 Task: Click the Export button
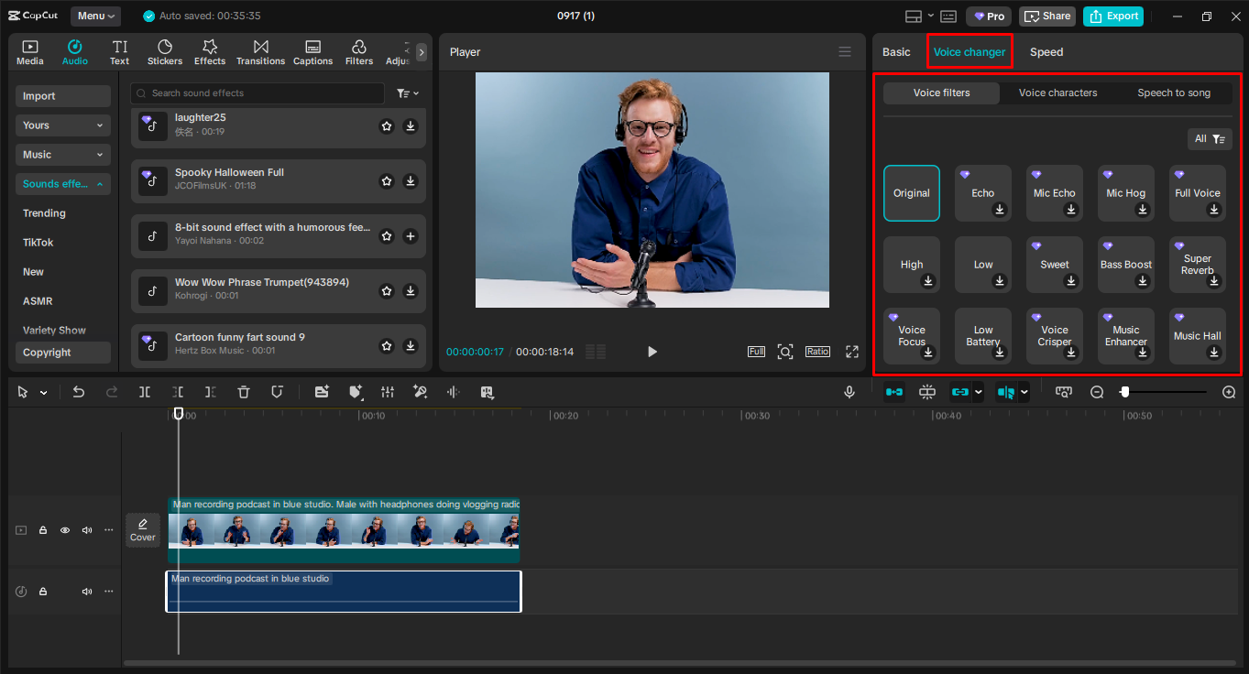(1113, 16)
